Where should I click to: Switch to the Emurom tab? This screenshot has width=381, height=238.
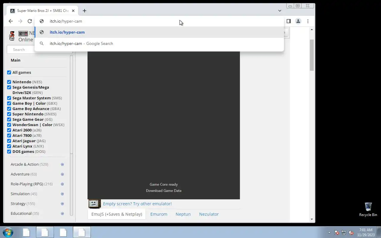[x=159, y=214]
